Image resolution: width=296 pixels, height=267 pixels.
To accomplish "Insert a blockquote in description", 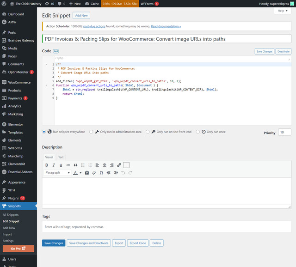I will point(75,165).
